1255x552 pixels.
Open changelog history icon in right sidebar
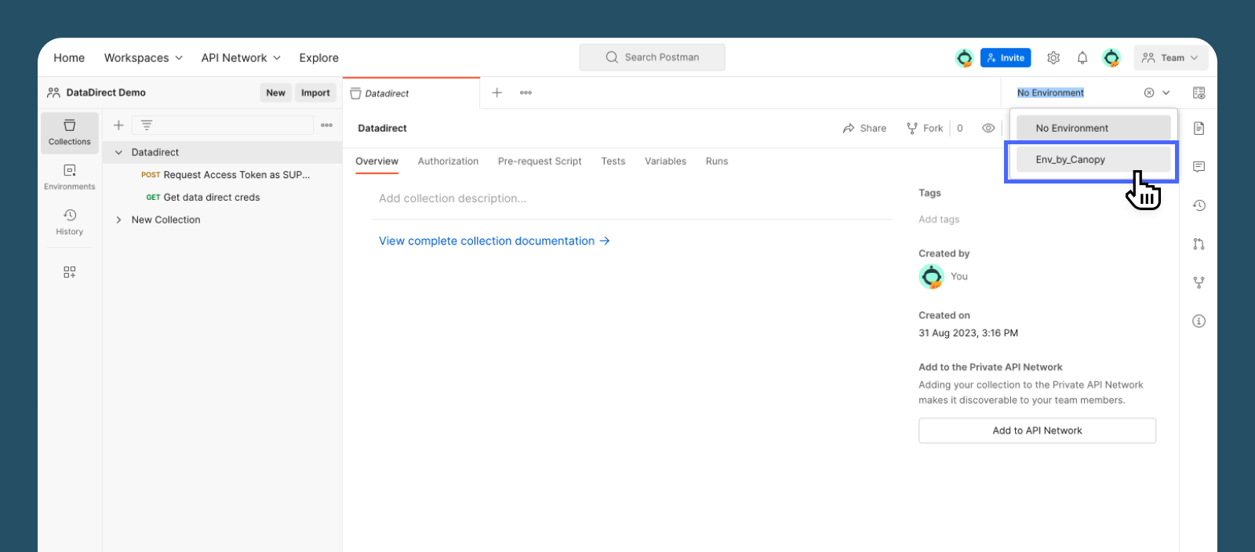coord(1199,205)
